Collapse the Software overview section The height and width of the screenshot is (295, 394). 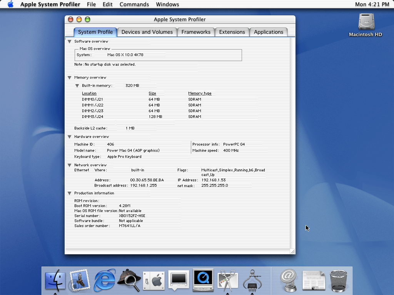[70, 41]
